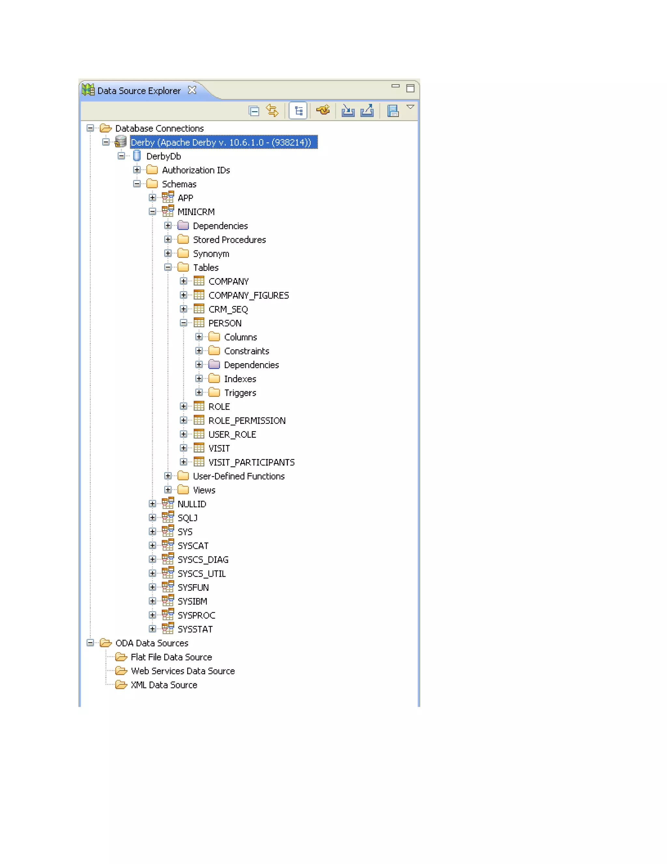The image size is (667, 864).
Task: Select the Data Source Explorer tab
Action: point(139,91)
